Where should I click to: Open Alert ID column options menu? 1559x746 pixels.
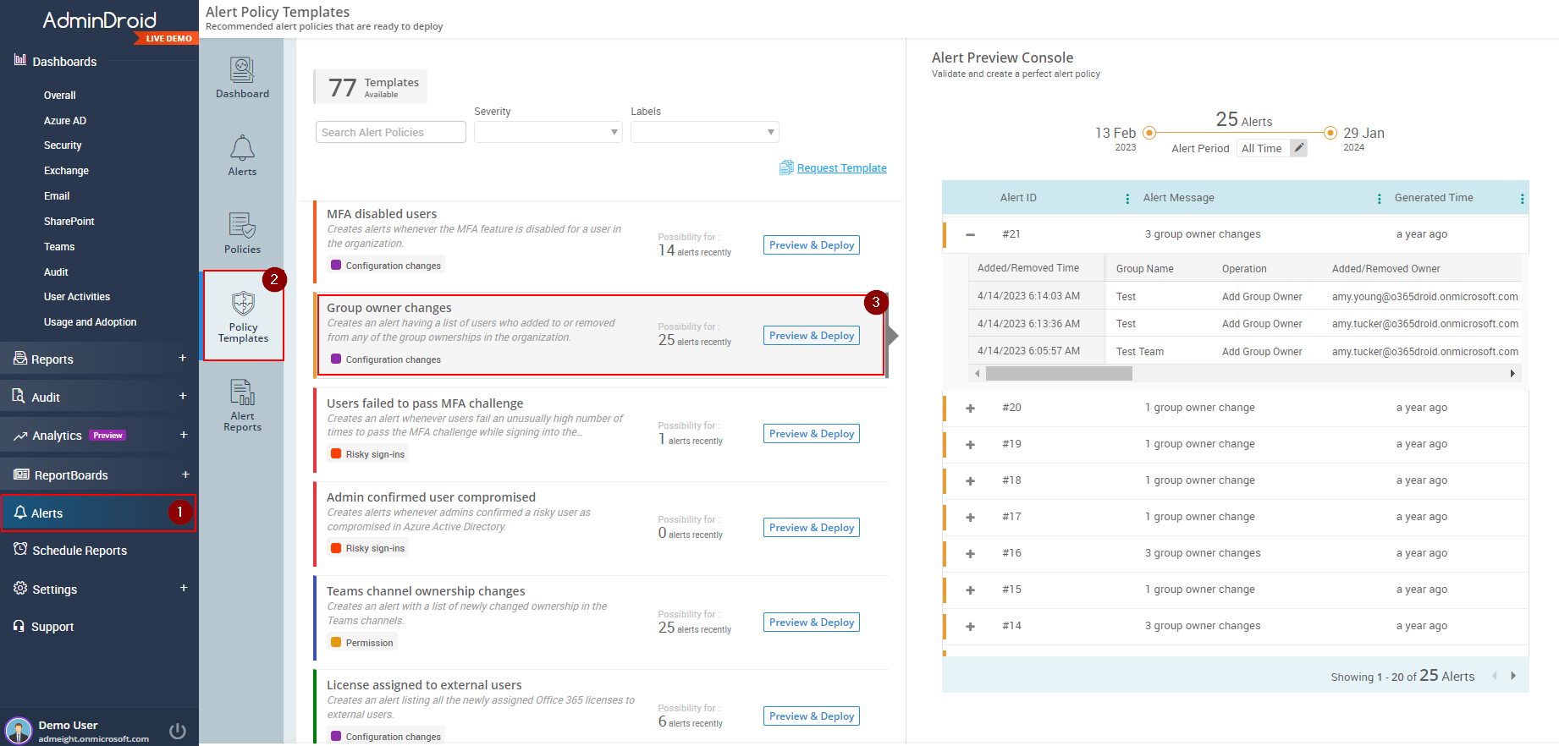(1127, 199)
